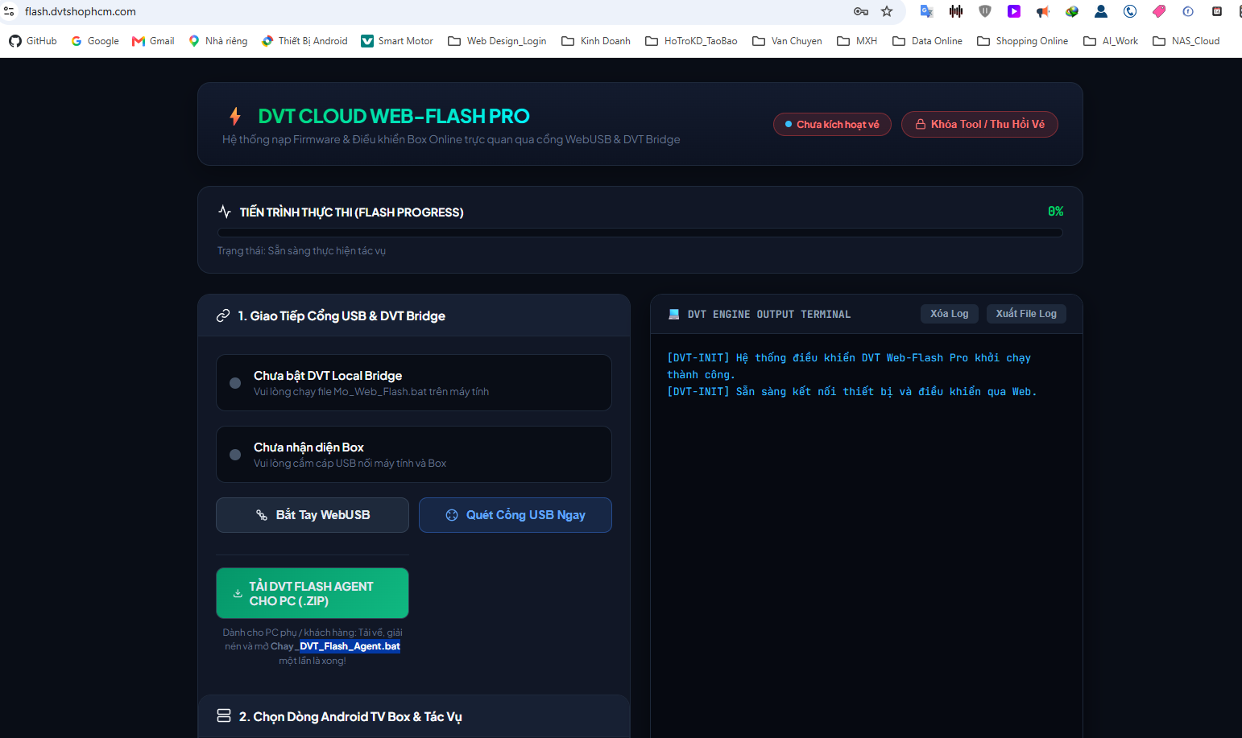
Task: Open the Internet Download Manager globe extension
Action: pyautogui.click(x=1072, y=11)
